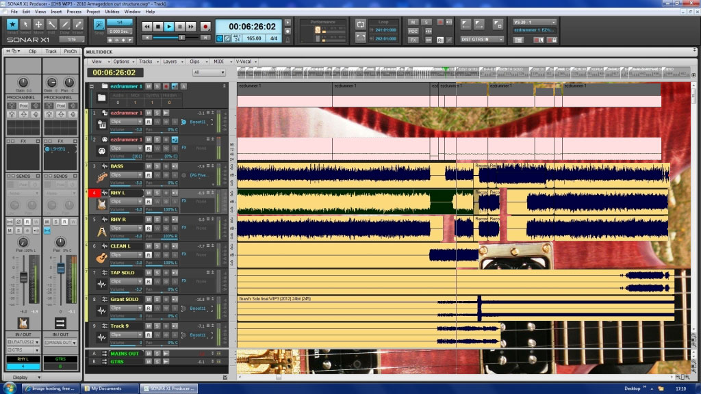701x394 pixels.
Task: Click the My Documents taskbar item
Action: (x=110, y=389)
